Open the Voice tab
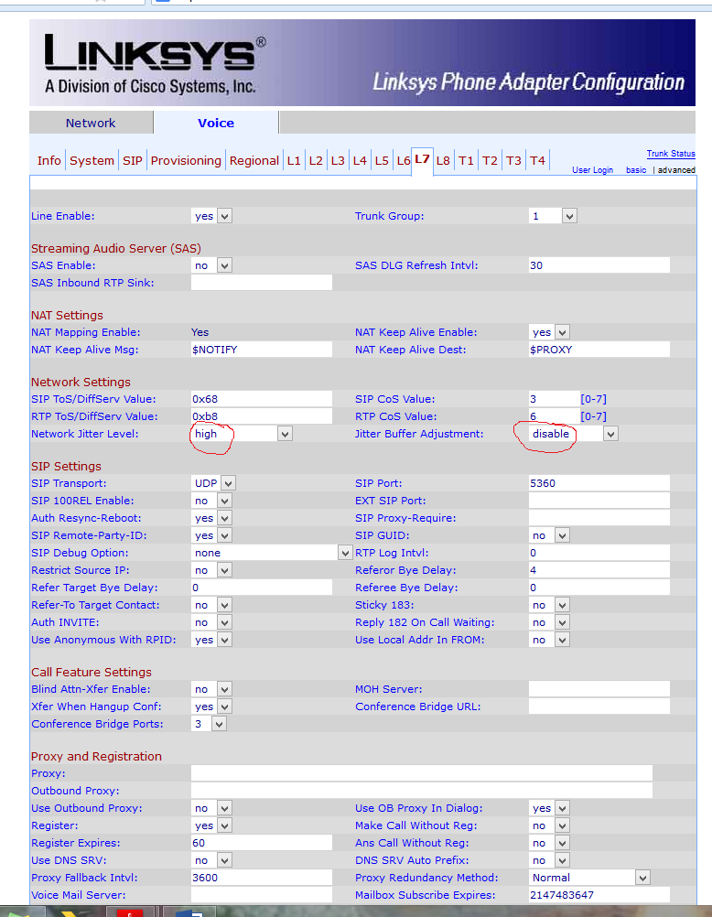This screenshot has height=917, width=712. [216, 123]
